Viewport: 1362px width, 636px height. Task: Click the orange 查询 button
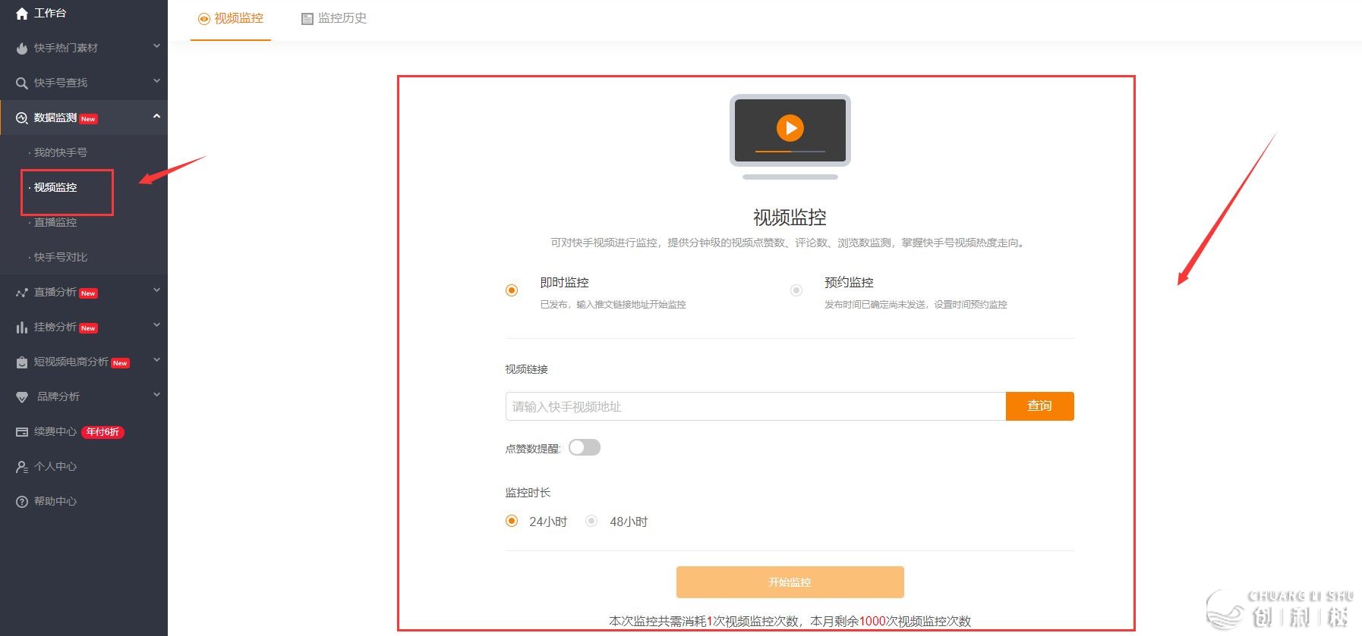click(1039, 406)
